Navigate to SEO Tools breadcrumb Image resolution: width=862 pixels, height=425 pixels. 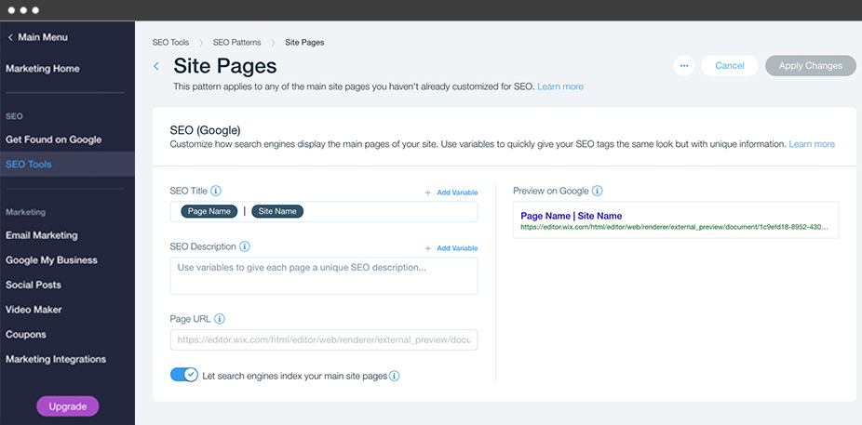(170, 42)
